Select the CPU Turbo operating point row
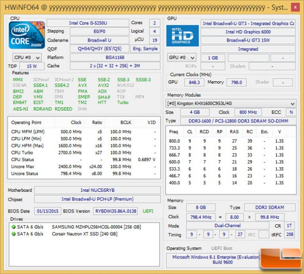The width and height of the screenshot is (304, 274). coord(84,153)
